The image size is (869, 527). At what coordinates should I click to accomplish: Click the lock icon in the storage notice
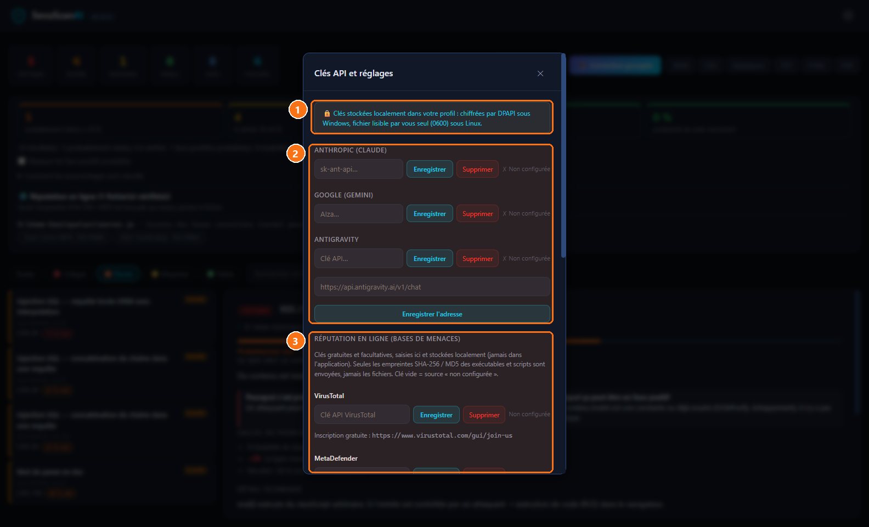coord(327,114)
